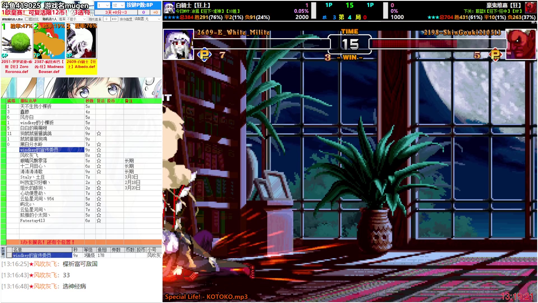This screenshot has height=303, width=538.
Task: Toggle revive star for windkey的宣传委员 queue row
Action: click(x=99, y=150)
